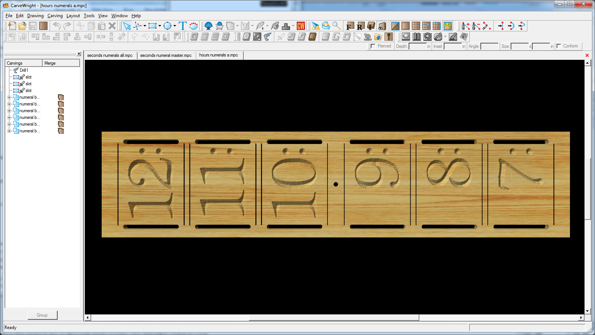
Task: Click the board settings wood icon
Action: tap(43, 26)
